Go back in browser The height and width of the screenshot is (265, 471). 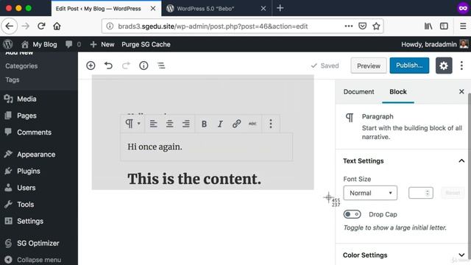click(x=10, y=26)
